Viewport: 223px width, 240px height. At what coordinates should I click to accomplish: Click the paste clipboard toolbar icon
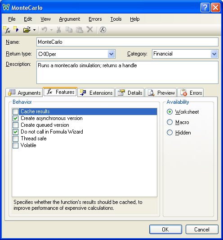[79, 30]
